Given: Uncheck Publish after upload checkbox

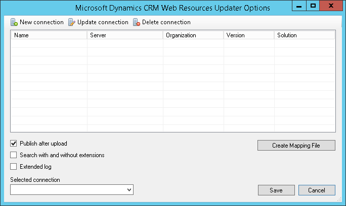Looking at the screenshot, I should tap(14, 144).
